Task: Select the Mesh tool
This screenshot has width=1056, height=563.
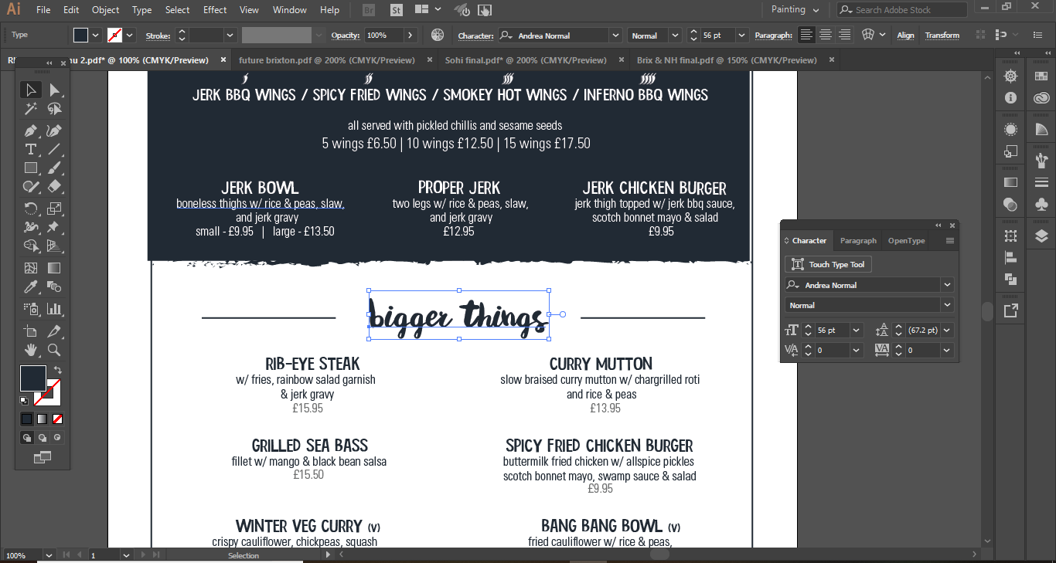Action: pos(31,268)
